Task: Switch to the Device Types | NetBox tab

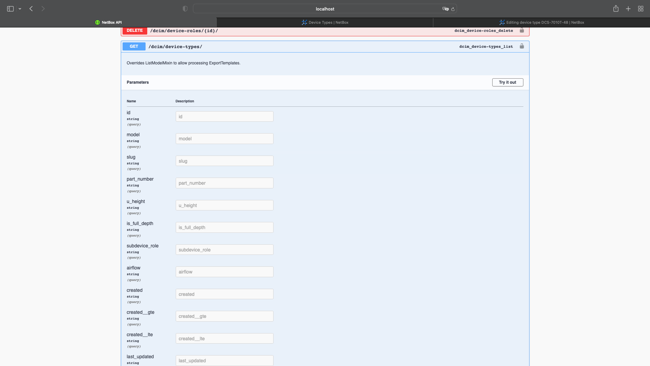Action: [x=325, y=22]
